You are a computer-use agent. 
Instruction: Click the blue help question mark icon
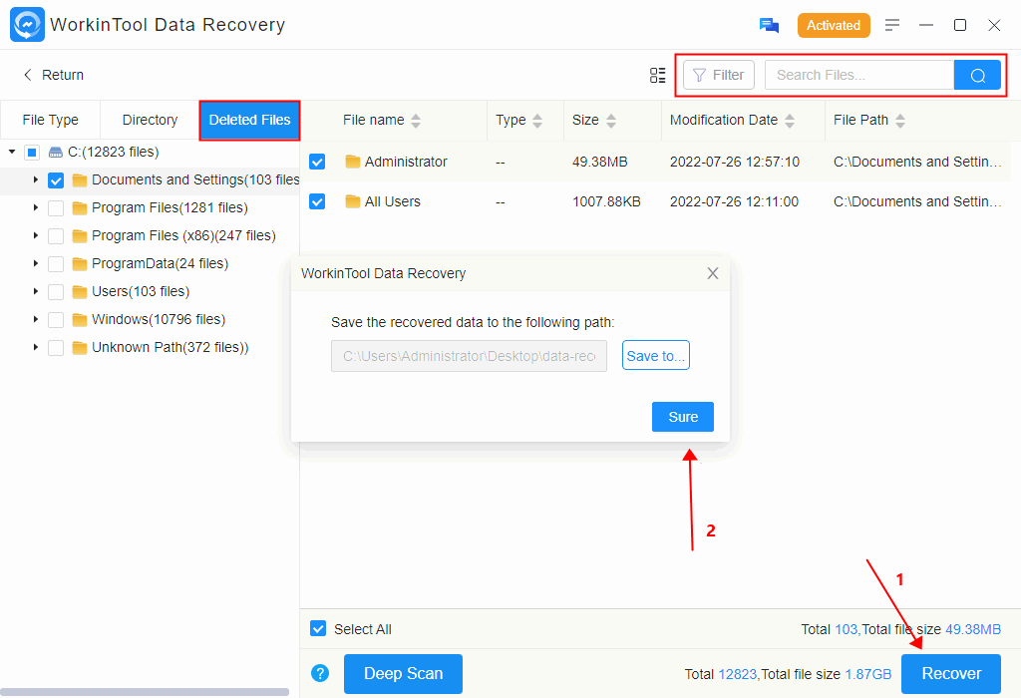coord(320,673)
